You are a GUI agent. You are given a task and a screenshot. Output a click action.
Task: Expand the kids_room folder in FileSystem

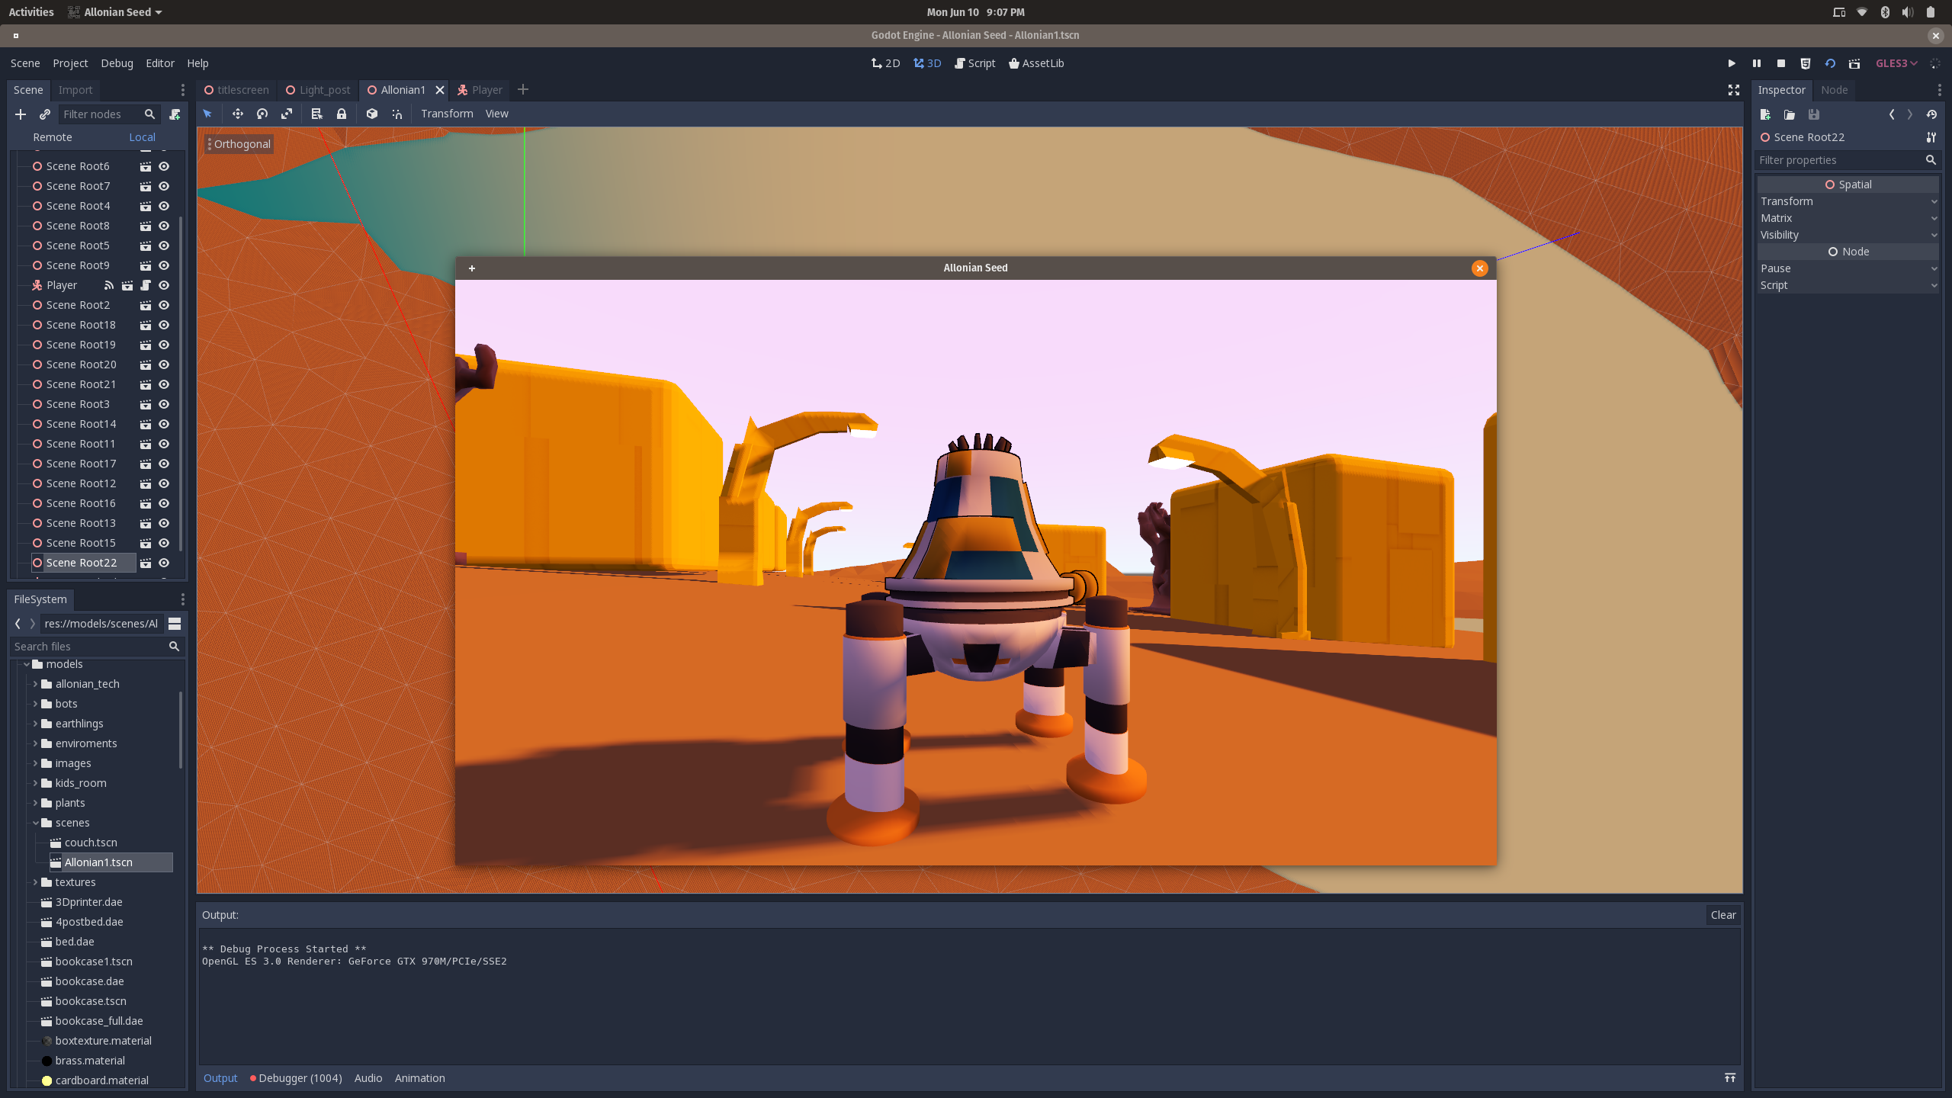pyautogui.click(x=35, y=783)
